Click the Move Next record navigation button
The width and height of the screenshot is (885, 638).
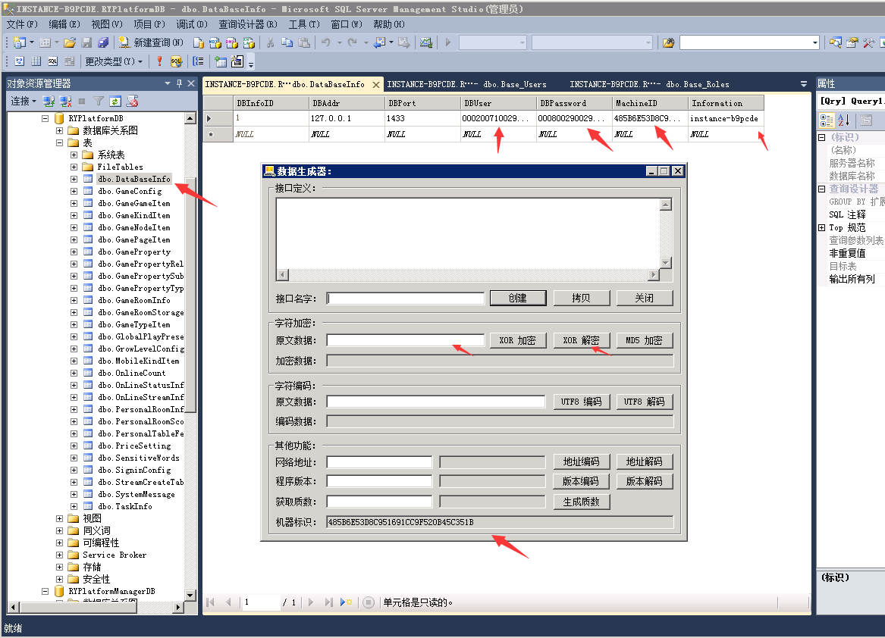pyautogui.click(x=311, y=602)
